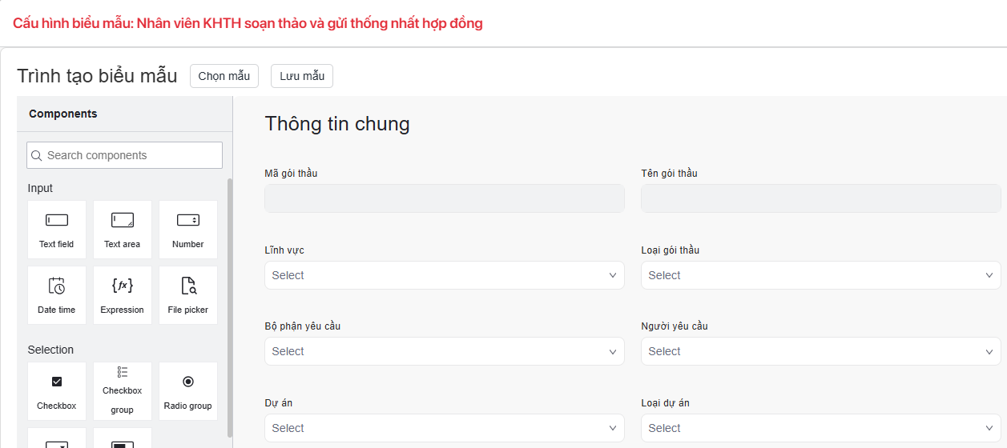Select the Radio group component
1007x448 pixels.
tap(187, 391)
